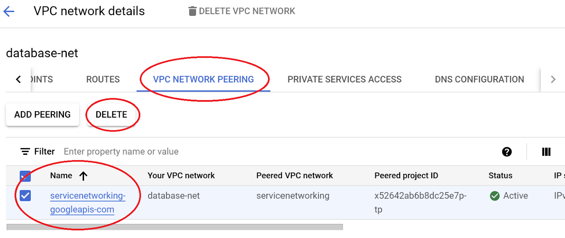
Task: Click the Filter list icon
Action: coord(25,152)
